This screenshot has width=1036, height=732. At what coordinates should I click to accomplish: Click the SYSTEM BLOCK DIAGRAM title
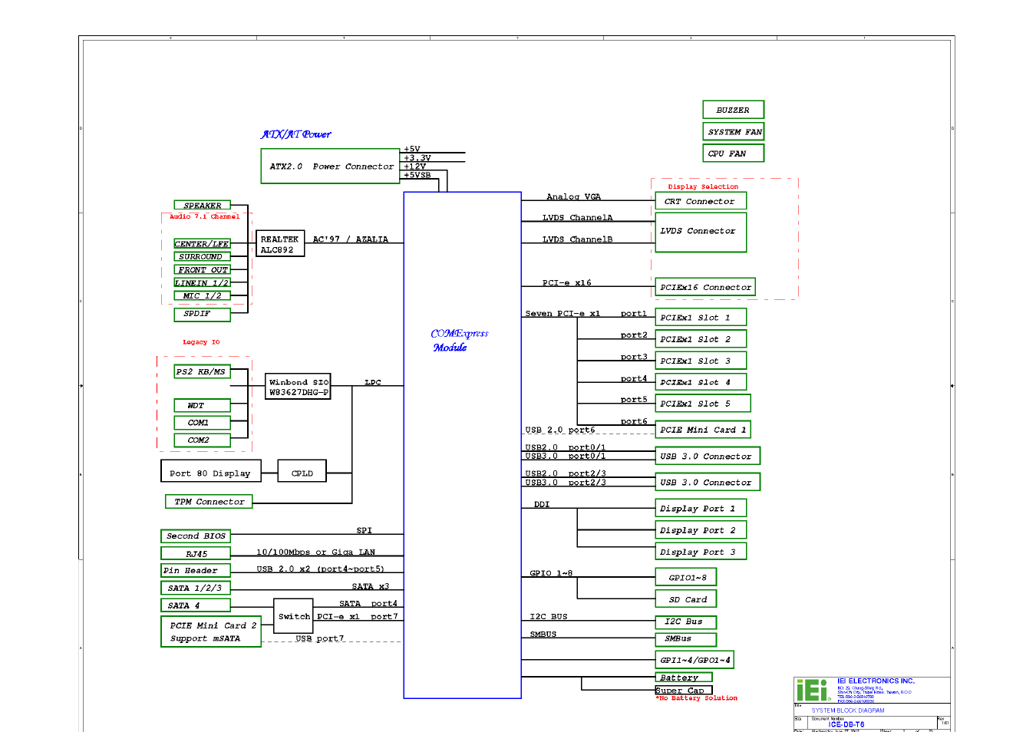pos(848,711)
